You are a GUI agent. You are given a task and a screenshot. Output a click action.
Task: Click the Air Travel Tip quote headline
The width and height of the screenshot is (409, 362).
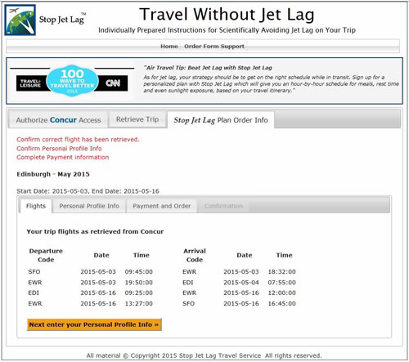point(208,68)
